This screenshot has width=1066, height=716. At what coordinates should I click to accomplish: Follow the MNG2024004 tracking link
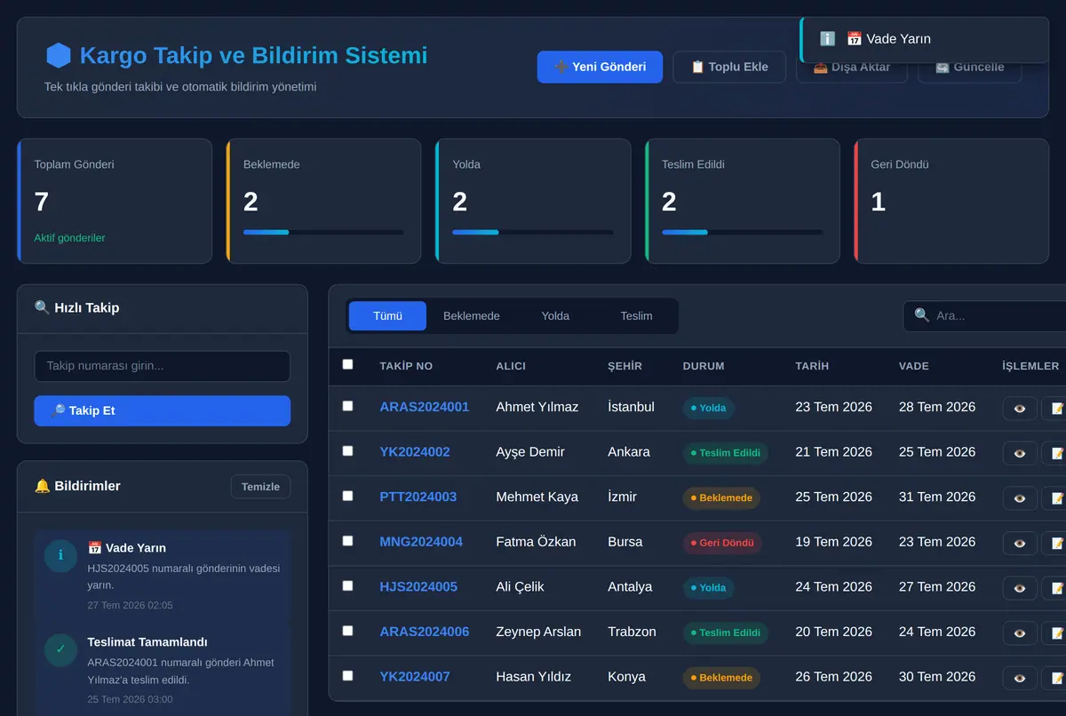coord(421,542)
